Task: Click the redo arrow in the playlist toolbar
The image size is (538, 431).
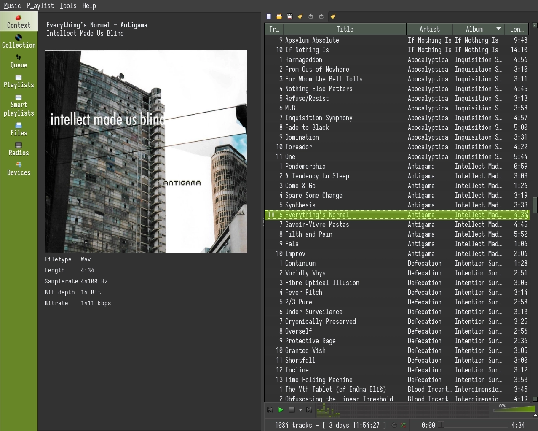Action: pyautogui.click(x=321, y=16)
